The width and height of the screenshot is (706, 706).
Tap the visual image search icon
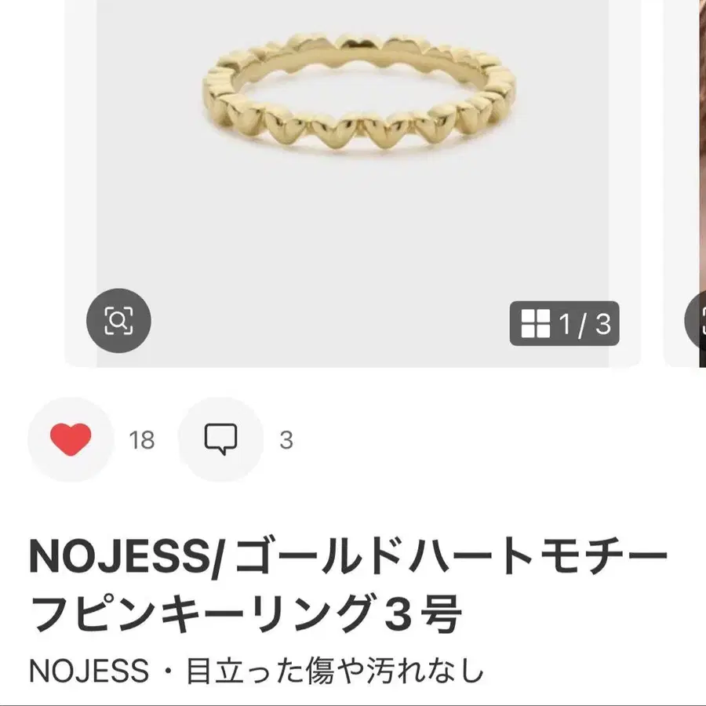[x=119, y=321]
